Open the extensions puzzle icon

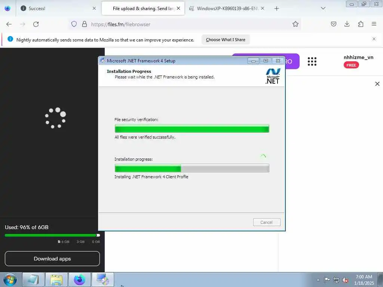point(361,24)
